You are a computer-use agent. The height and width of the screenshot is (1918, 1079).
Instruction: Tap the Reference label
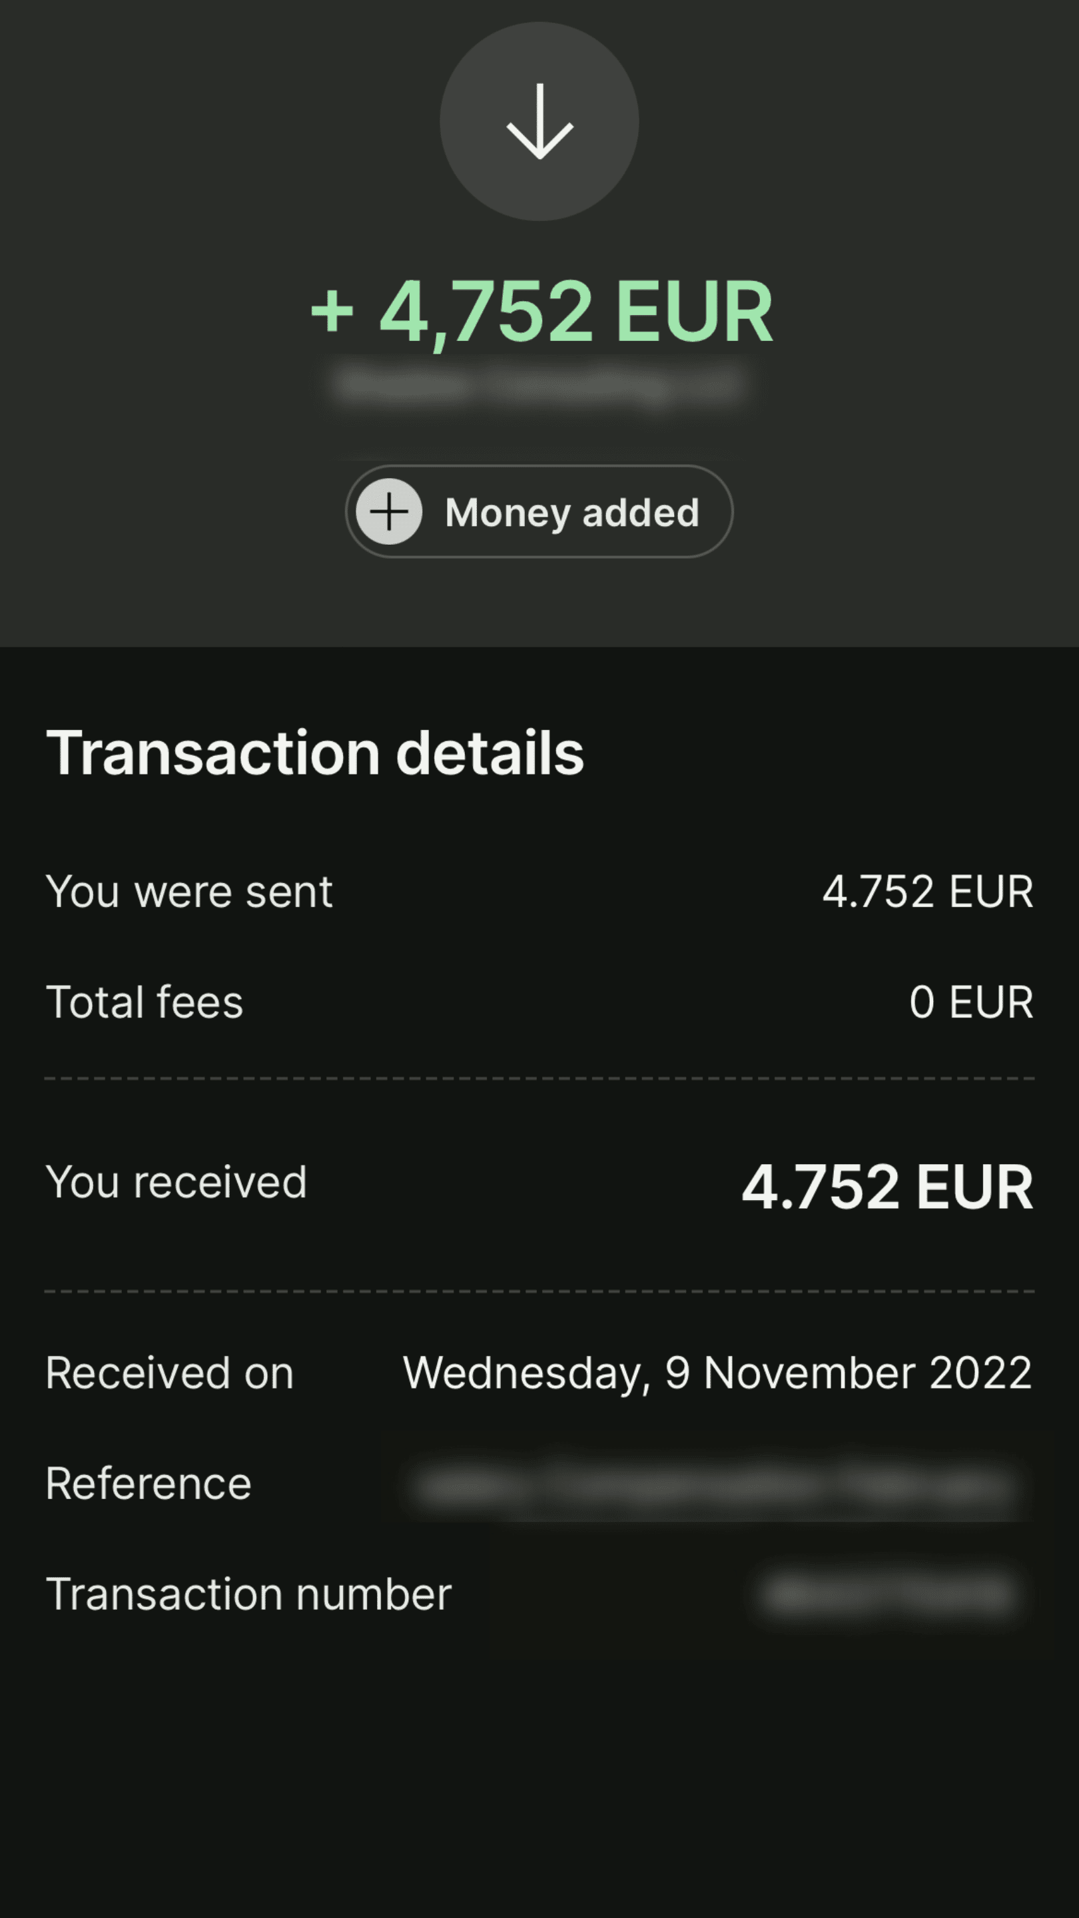click(x=148, y=1482)
